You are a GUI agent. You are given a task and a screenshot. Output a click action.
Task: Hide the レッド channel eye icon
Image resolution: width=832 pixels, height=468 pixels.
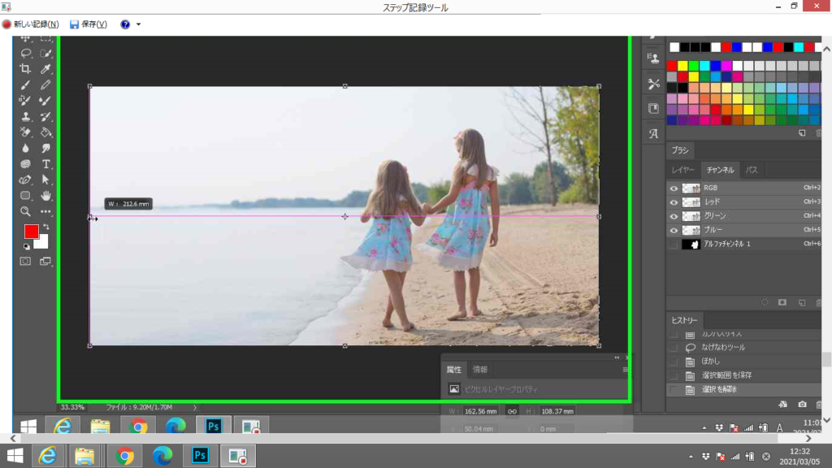pos(674,202)
